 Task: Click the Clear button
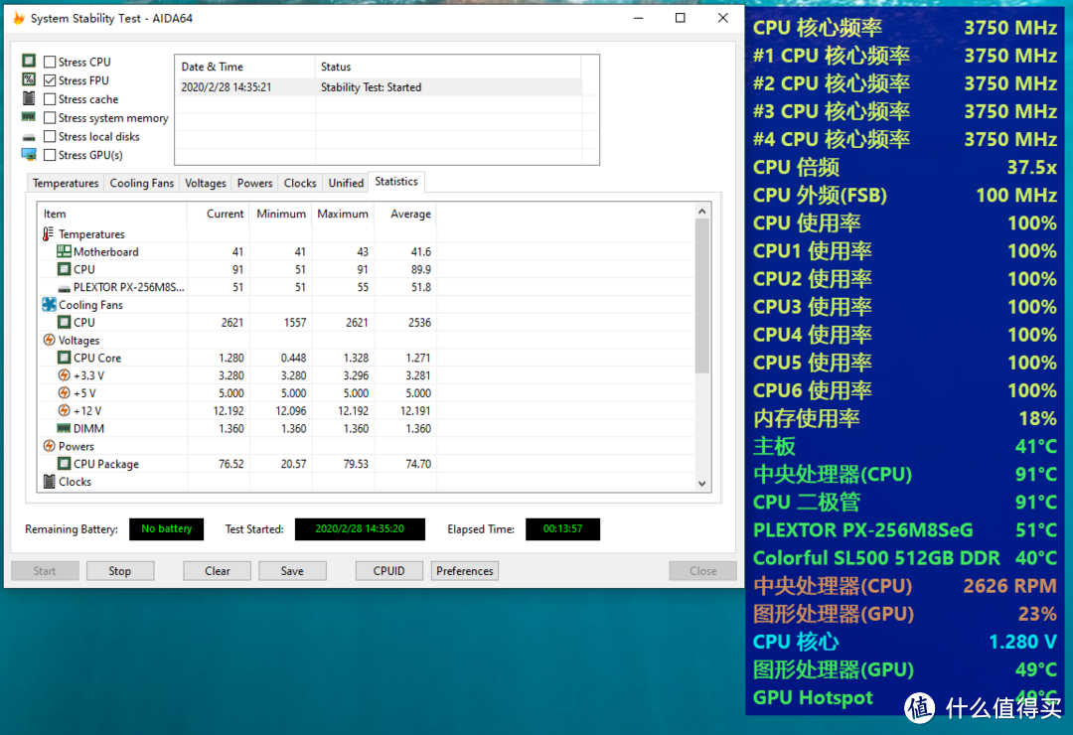(x=217, y=571)
